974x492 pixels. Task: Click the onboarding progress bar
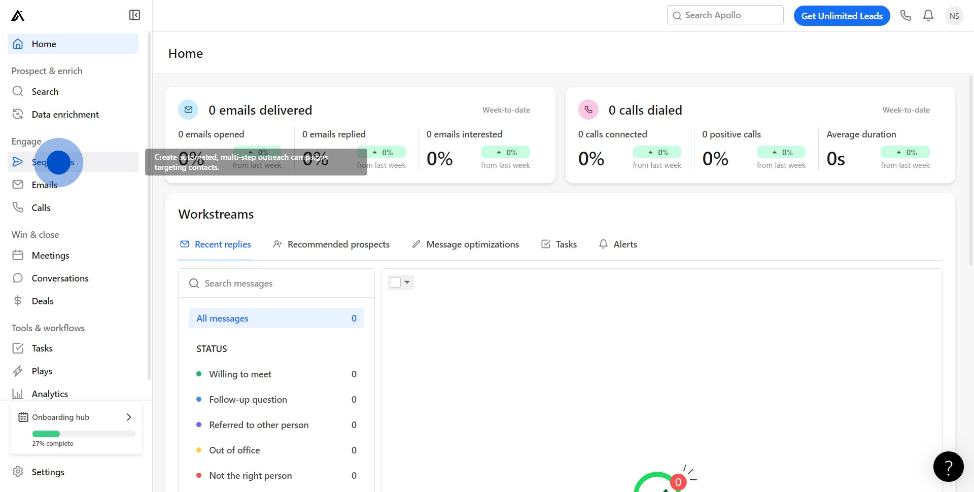(84, 434)
